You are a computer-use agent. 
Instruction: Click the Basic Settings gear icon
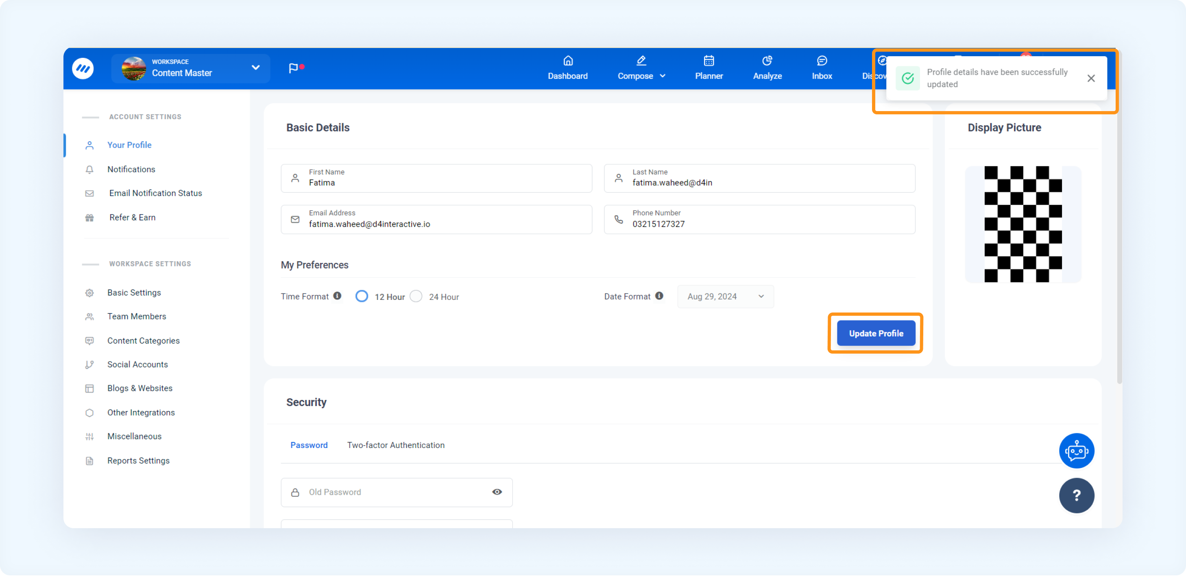tap(89, 293)
